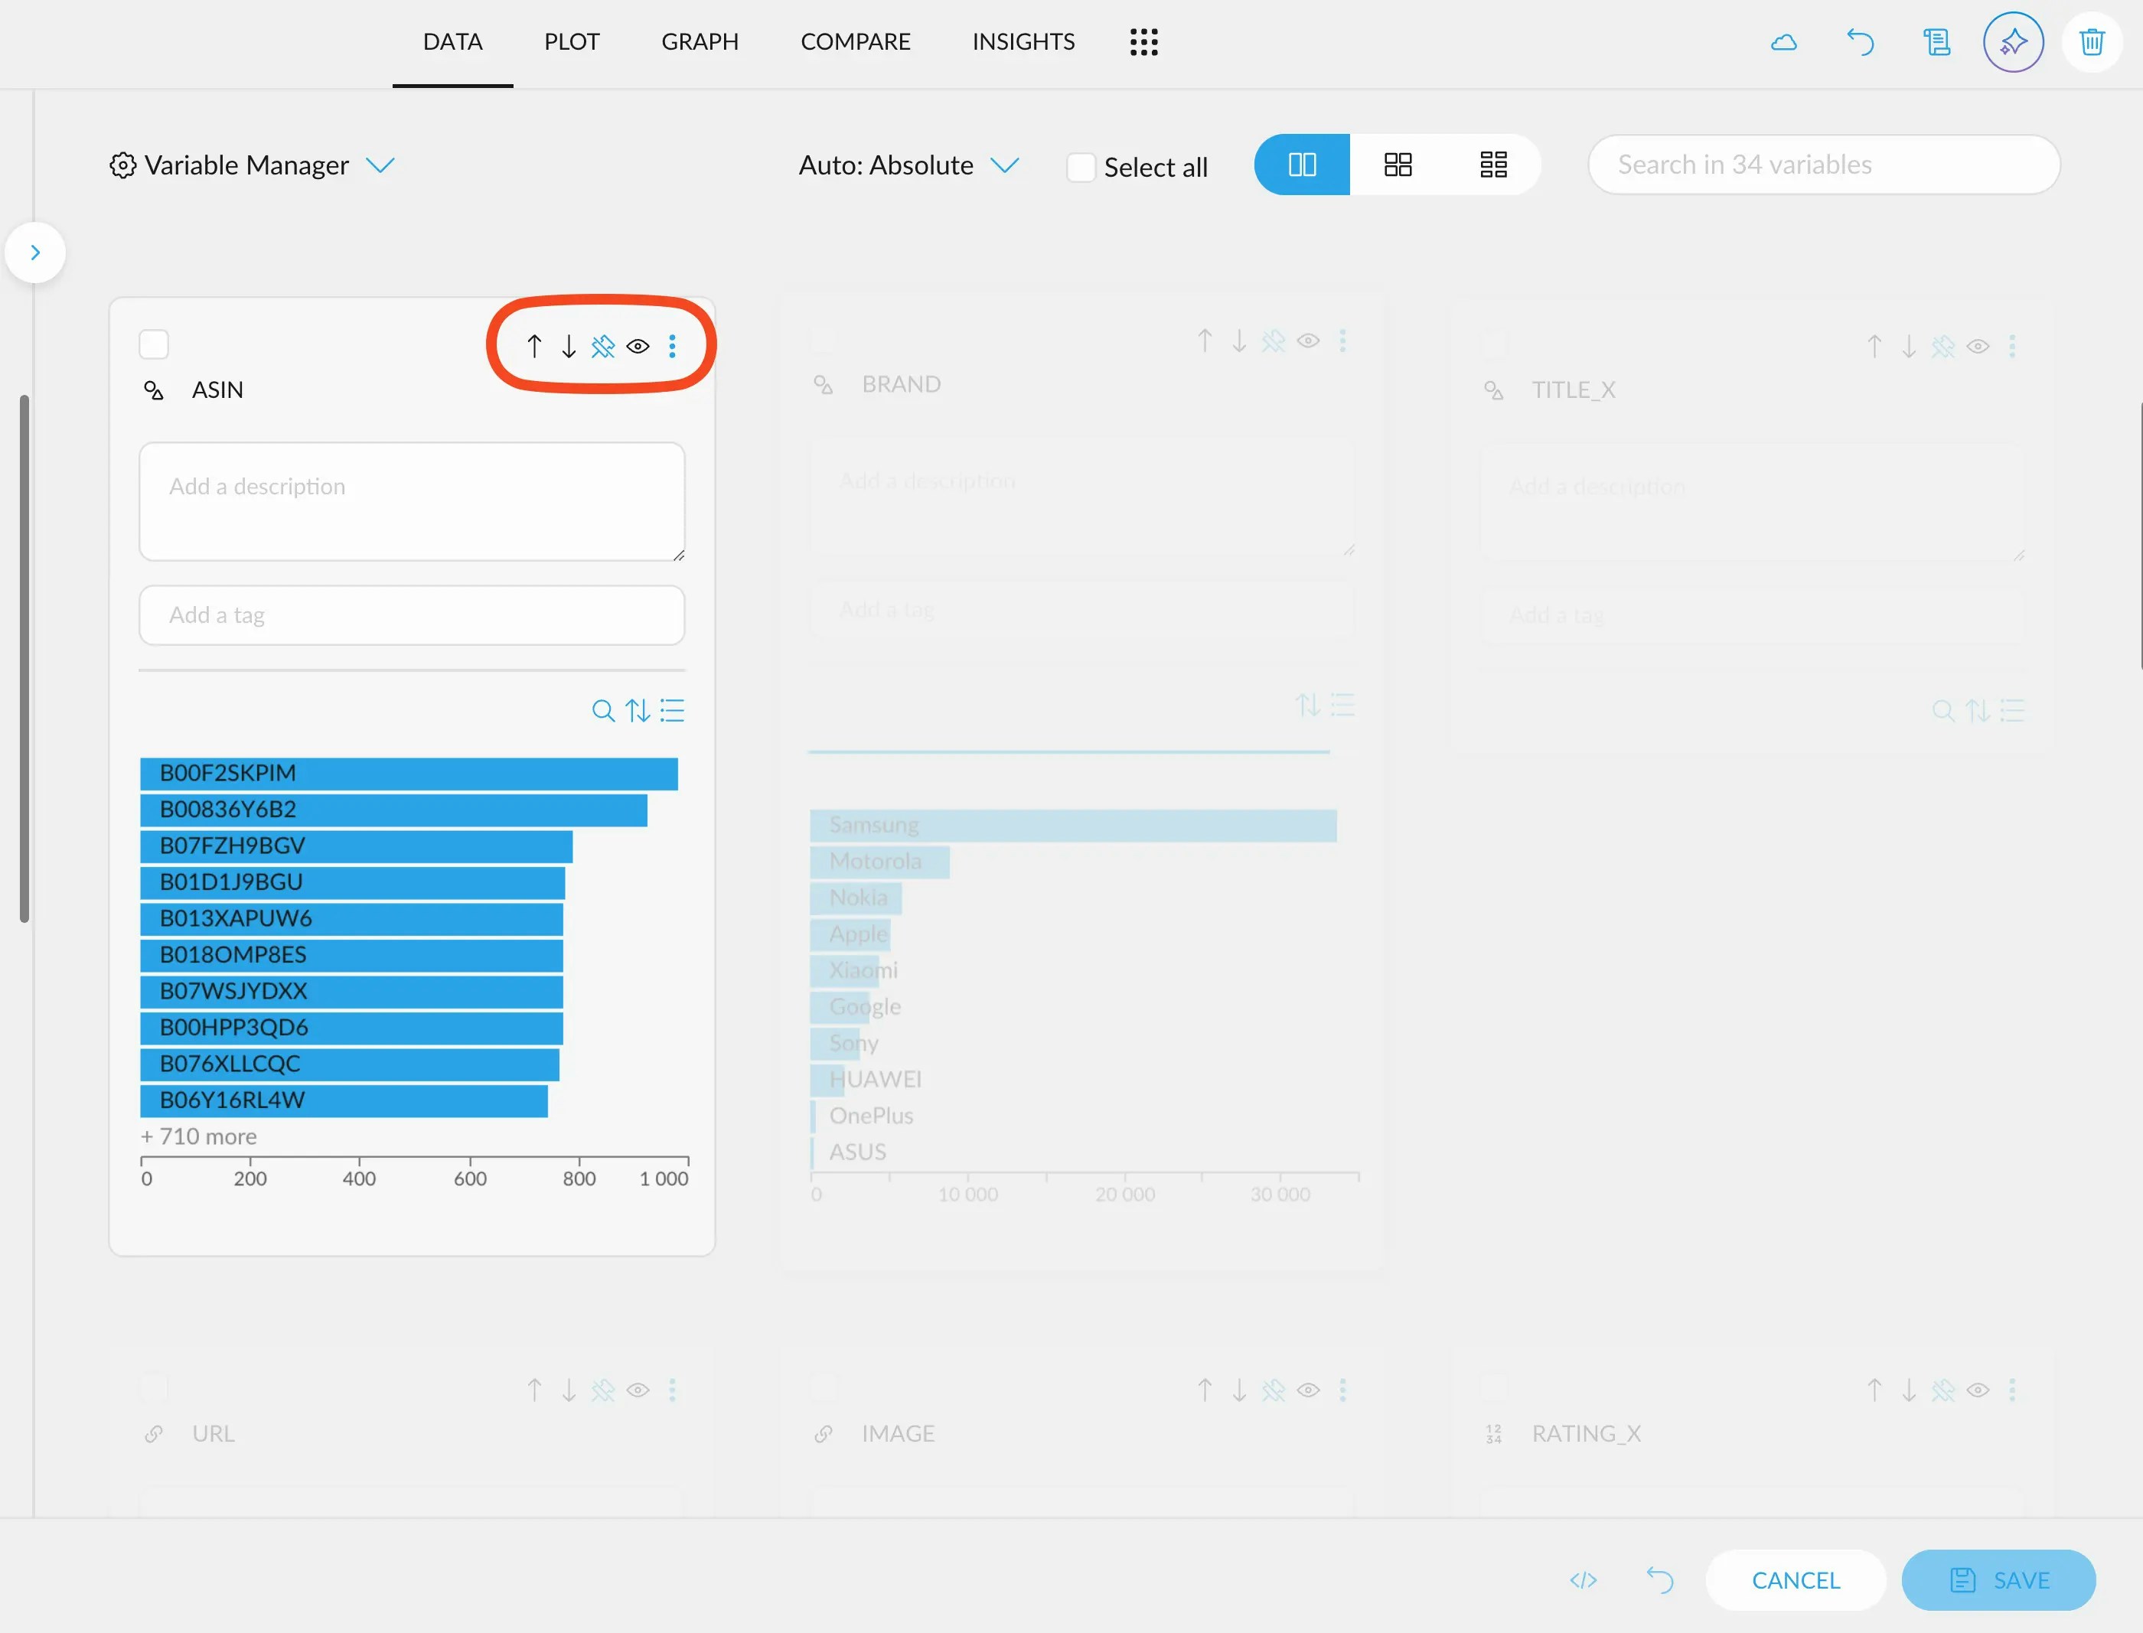The image size is (2143, 1633).
Task: Click the sort icon in the ASIN card
Action: pos(638,711)
